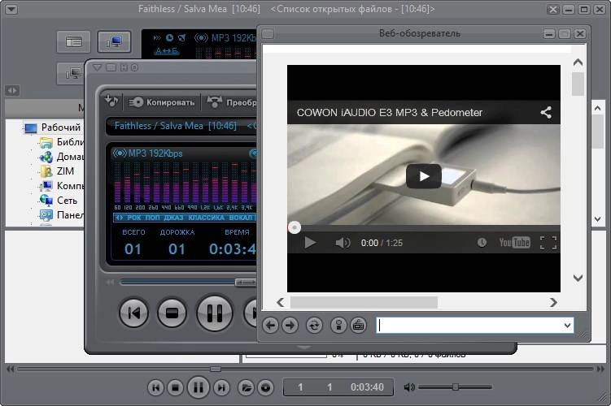611x406 pixels.
Task: Click the fast-forward chevrons icon in display
Action: pyautogui.click(x=157, y=37)
